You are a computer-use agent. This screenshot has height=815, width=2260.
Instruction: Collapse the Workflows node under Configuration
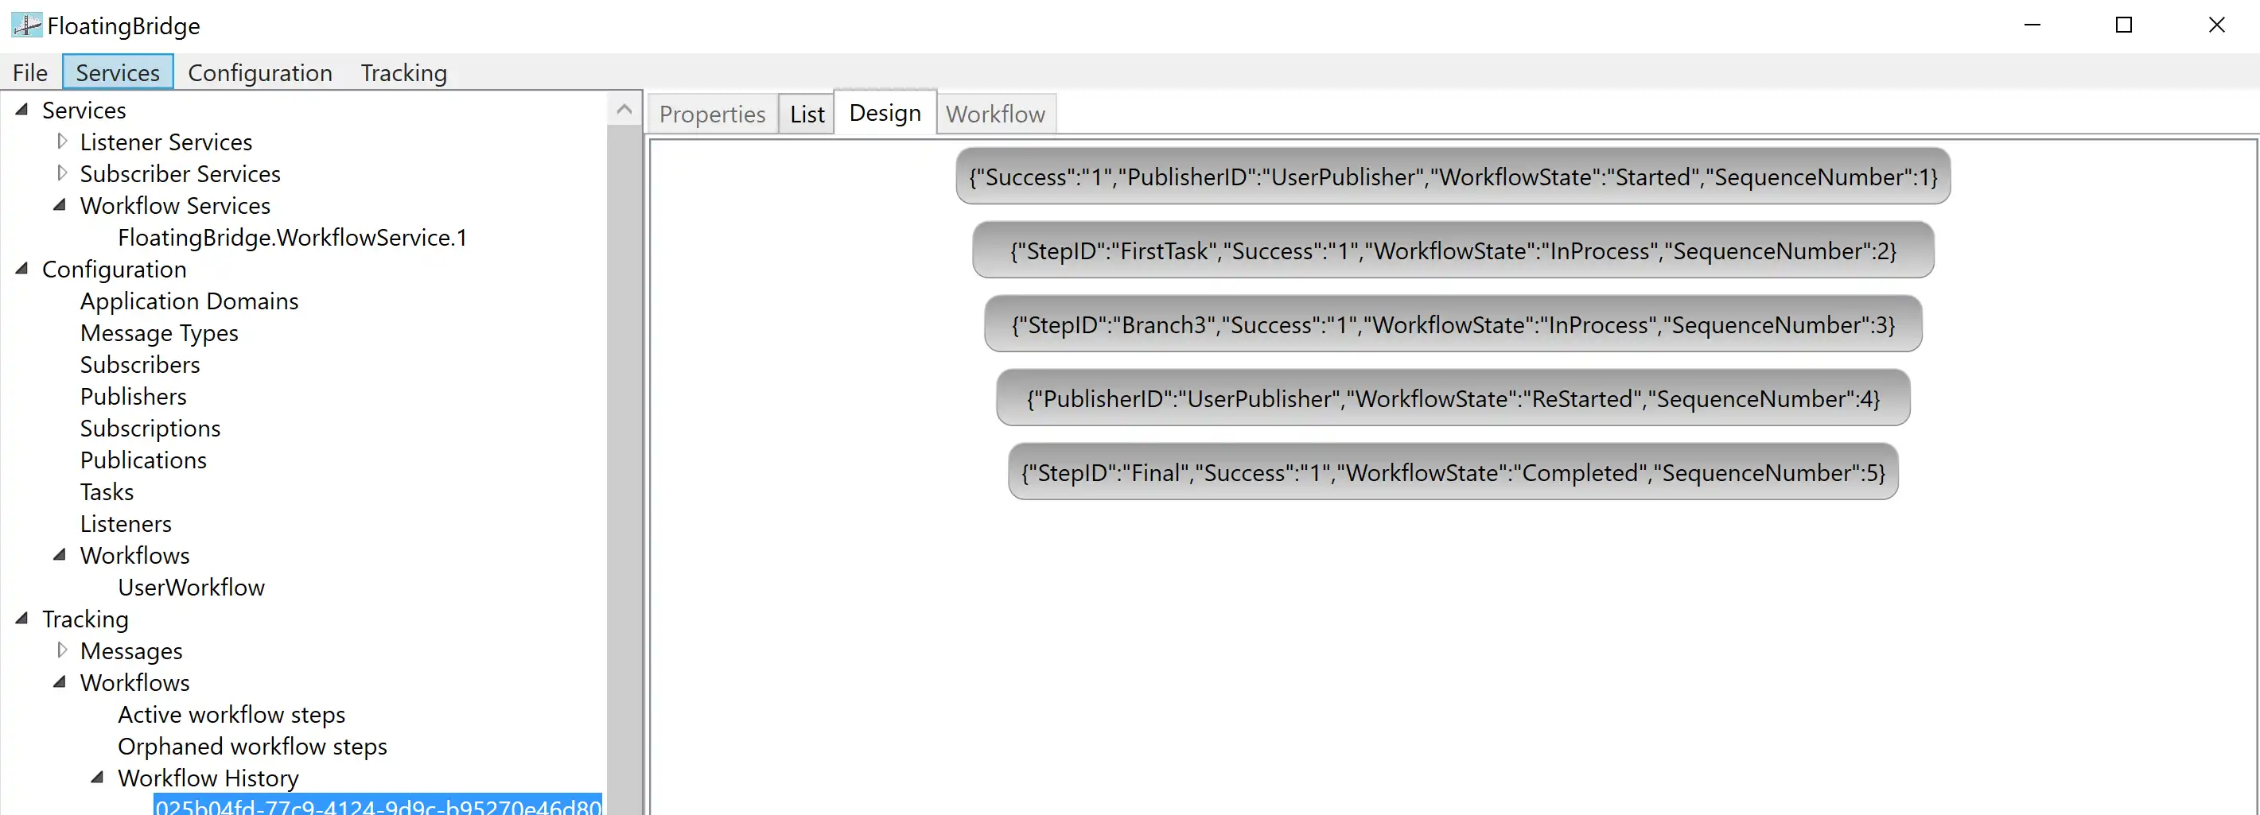tap(60, 554)
